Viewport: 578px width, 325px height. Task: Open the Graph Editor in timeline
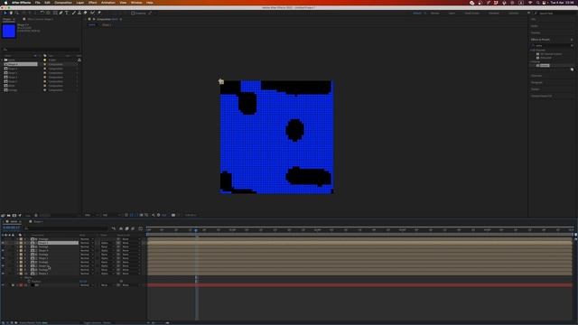pos(141,228)
